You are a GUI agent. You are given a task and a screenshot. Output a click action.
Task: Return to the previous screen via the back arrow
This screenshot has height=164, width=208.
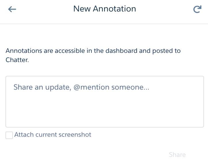pyautogui.click(x=12, y=9)
